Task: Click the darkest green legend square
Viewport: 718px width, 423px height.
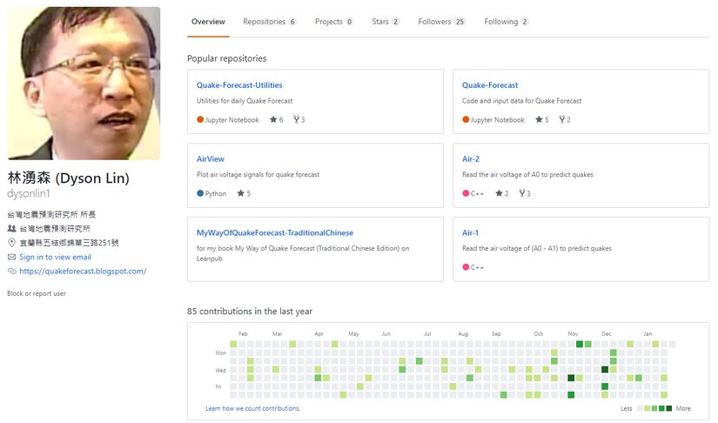Action: click(x=669, y=408)
